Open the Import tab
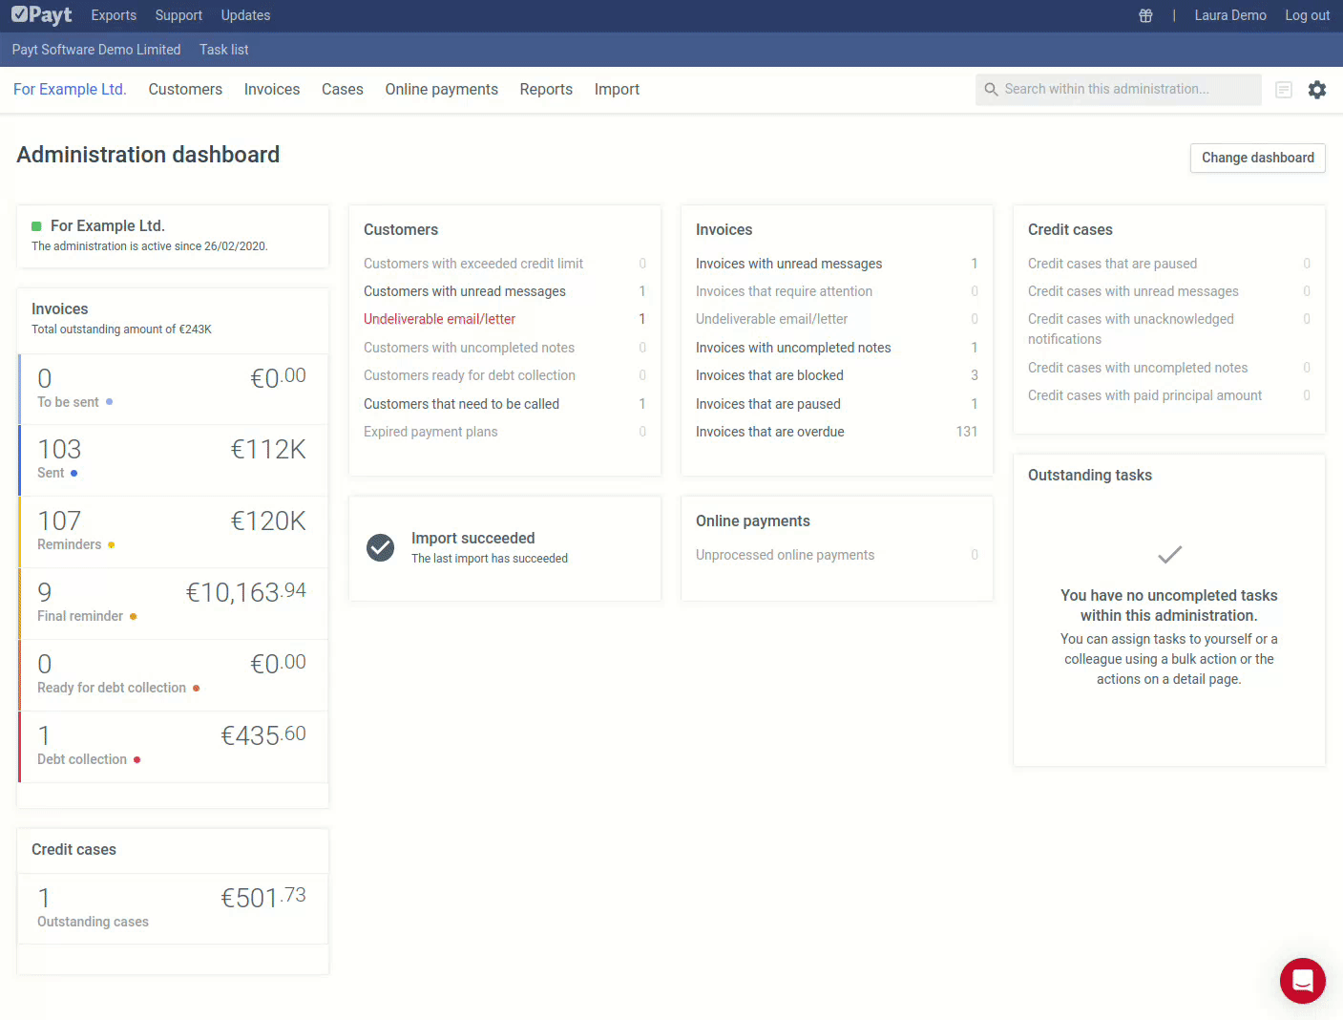 [617, 90]
